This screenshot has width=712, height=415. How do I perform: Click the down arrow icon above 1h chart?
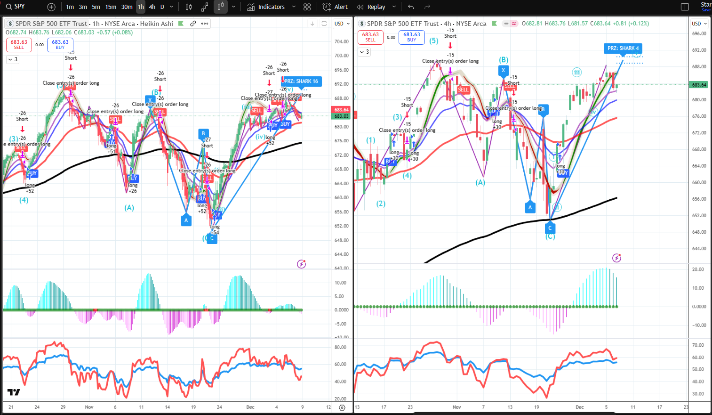tap(312, 24)
